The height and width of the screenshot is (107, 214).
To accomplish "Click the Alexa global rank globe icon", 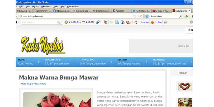I will click(x=66, y=22).
